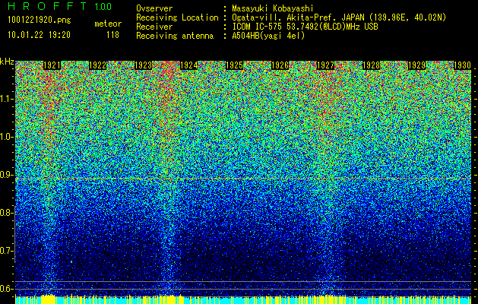The width and height of the screenshot is (478, 304).
Task: Click the 1926 time marker
Action: (x=280, y=65)
